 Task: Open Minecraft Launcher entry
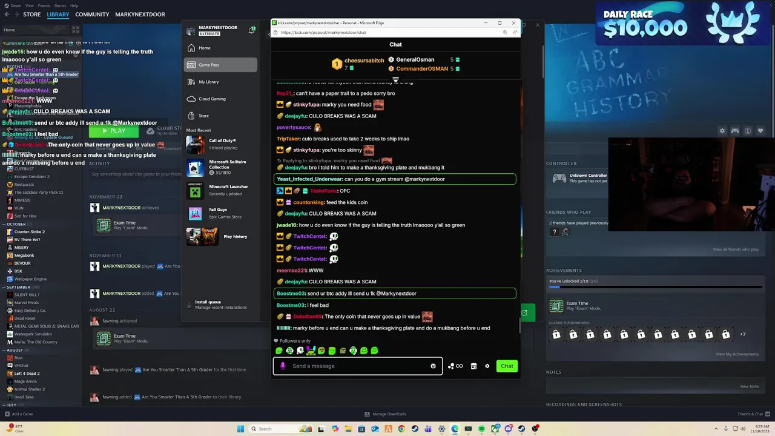[x=220, y=190]
